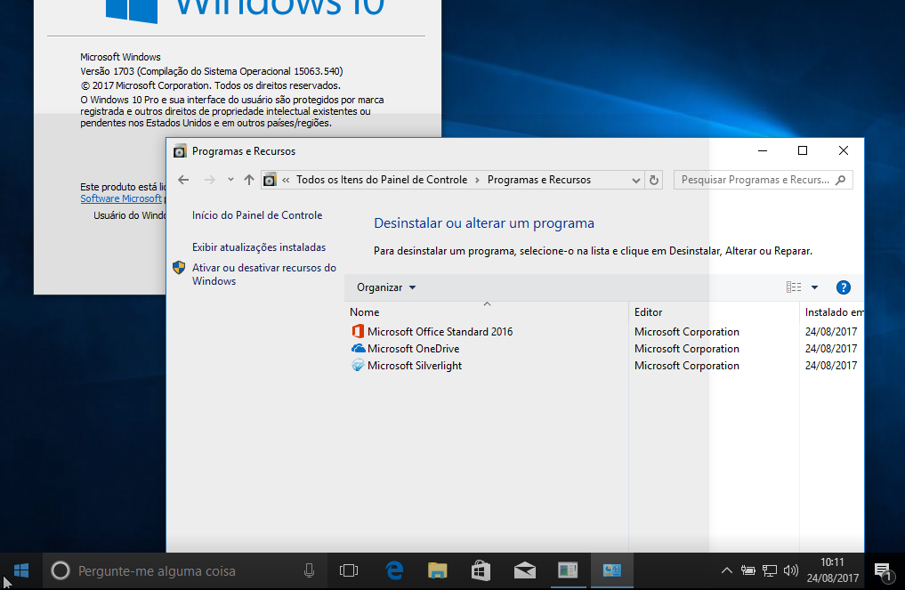The height and width of the screenshot is (590, 905).
Task: Open the Windows Start menu
Action: pos(21,571)
